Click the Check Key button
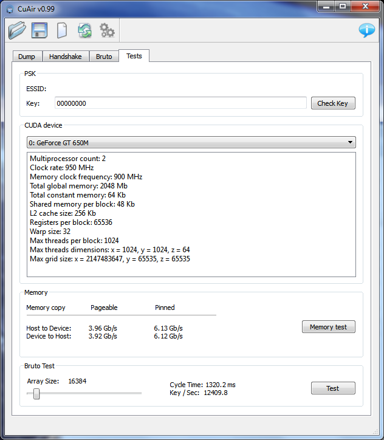 [333, 103]
